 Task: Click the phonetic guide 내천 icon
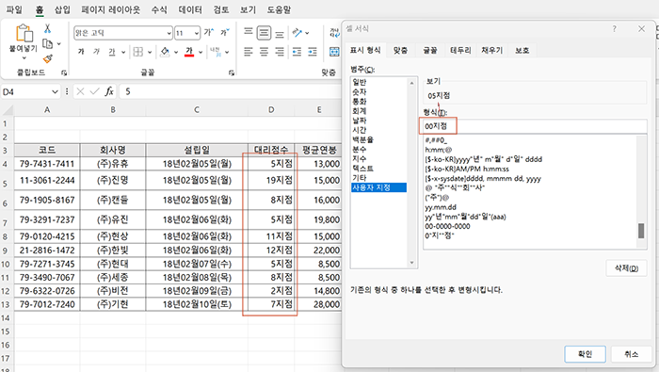[x=216, y=52]
